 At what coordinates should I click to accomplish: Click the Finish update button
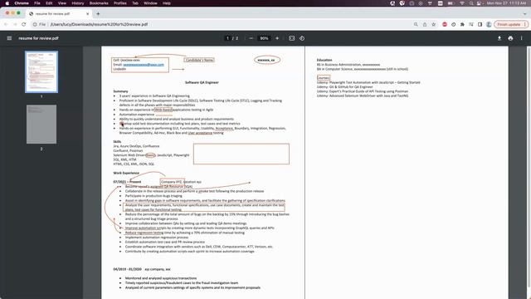511,24
